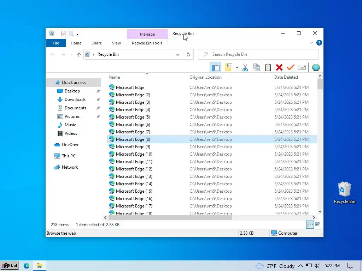362x271 pixels.
Task: Click scrollbar down arrow in file list
Action: (320, 212)
